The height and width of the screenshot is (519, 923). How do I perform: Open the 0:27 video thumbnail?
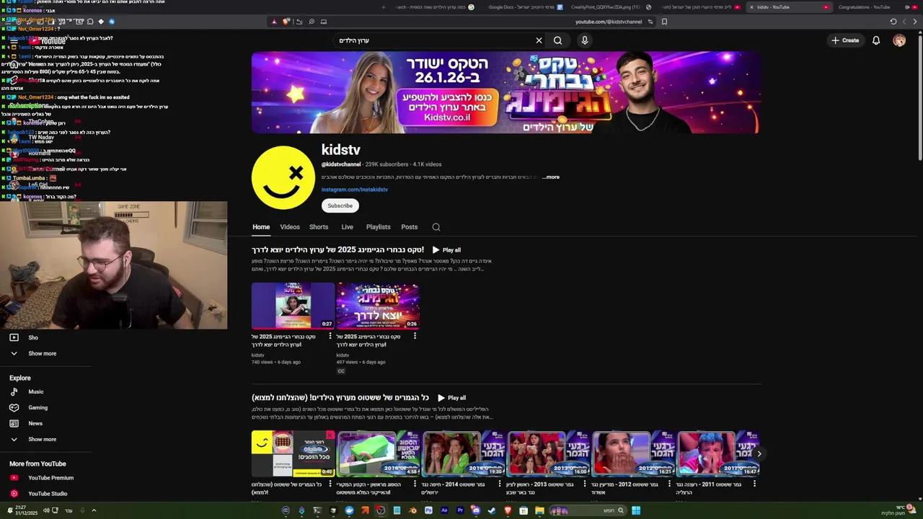tap(293, 306)
